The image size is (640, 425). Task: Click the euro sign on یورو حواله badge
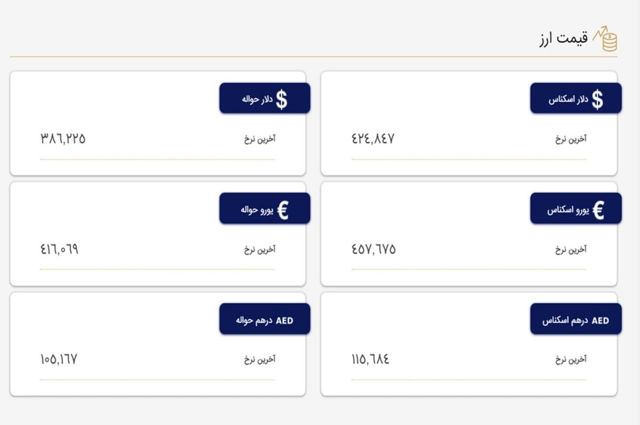click(282, 210)
